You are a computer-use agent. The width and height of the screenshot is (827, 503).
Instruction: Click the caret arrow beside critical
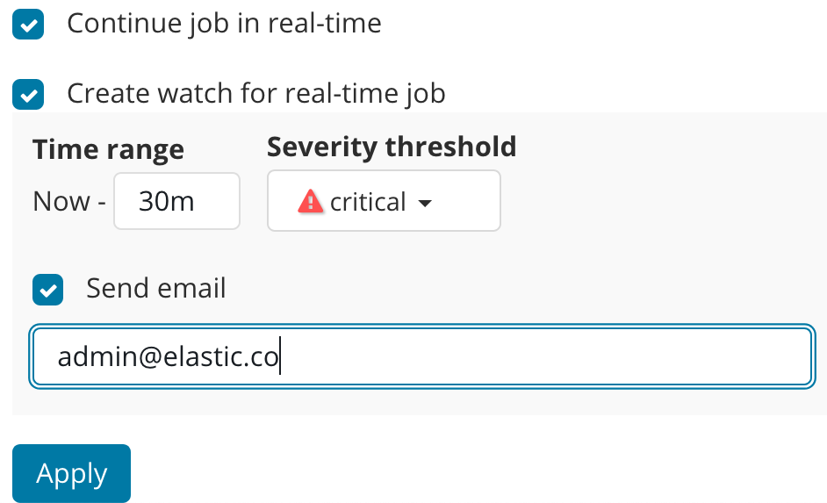click(x=425, y=203)
